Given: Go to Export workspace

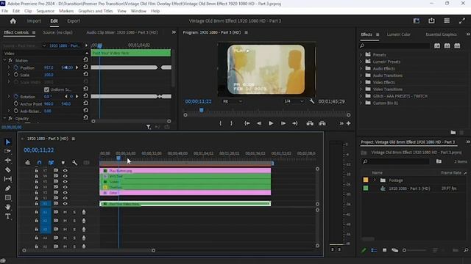Looking at the screenshot, I should 74,21.
